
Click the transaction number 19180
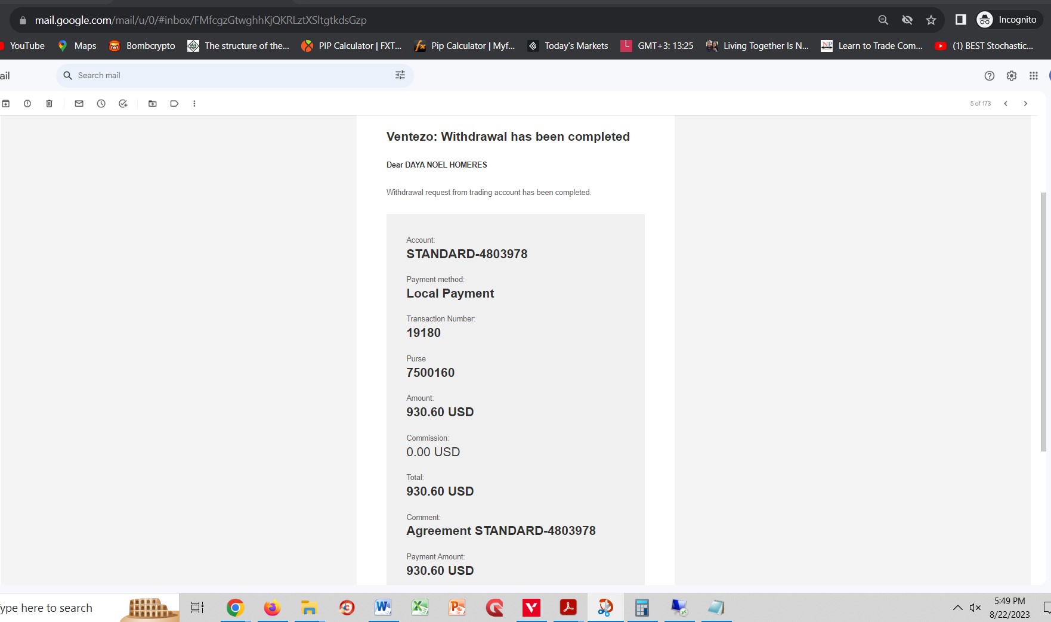click(424, 333)
